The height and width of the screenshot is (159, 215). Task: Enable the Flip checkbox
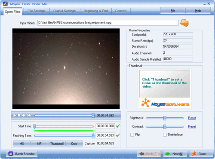(x=132, y=135)
